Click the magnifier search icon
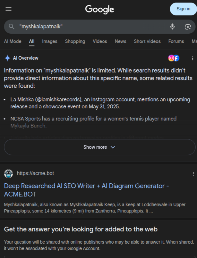Screen dimensions: 197x258 pos(12,27)
